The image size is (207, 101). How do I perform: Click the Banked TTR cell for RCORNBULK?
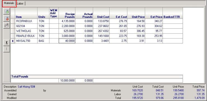[173, 21]
